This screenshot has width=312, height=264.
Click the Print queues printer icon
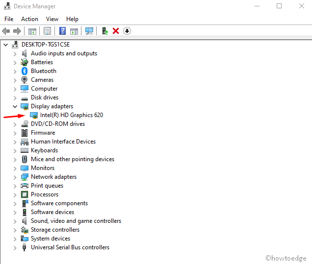point(25,186)
